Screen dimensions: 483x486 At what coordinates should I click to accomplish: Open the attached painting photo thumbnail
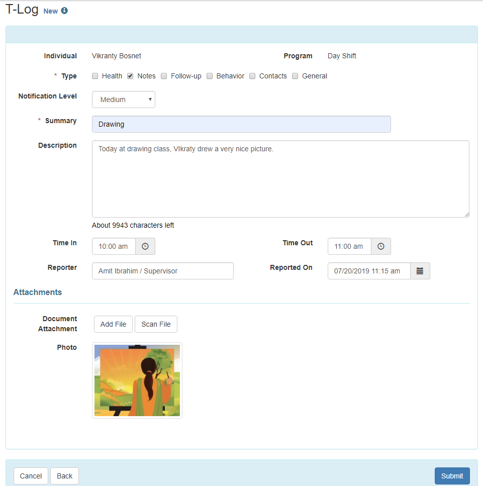pos(137,380)
